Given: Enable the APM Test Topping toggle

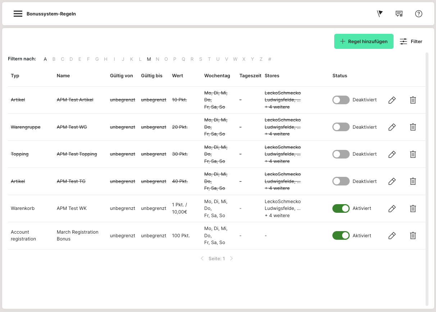Looking at the screenshot, I should [341, 154].
